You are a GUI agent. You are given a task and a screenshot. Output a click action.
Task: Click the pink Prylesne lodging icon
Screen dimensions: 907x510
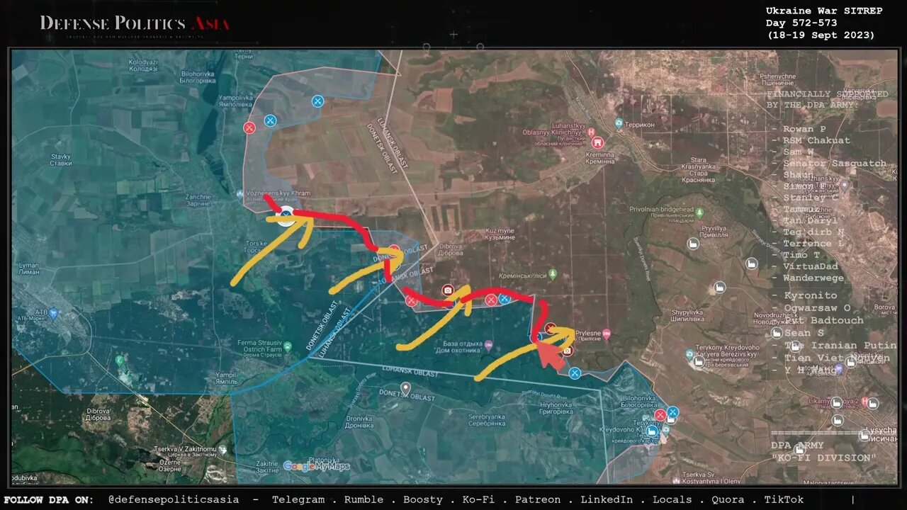(x=606, y=333)
